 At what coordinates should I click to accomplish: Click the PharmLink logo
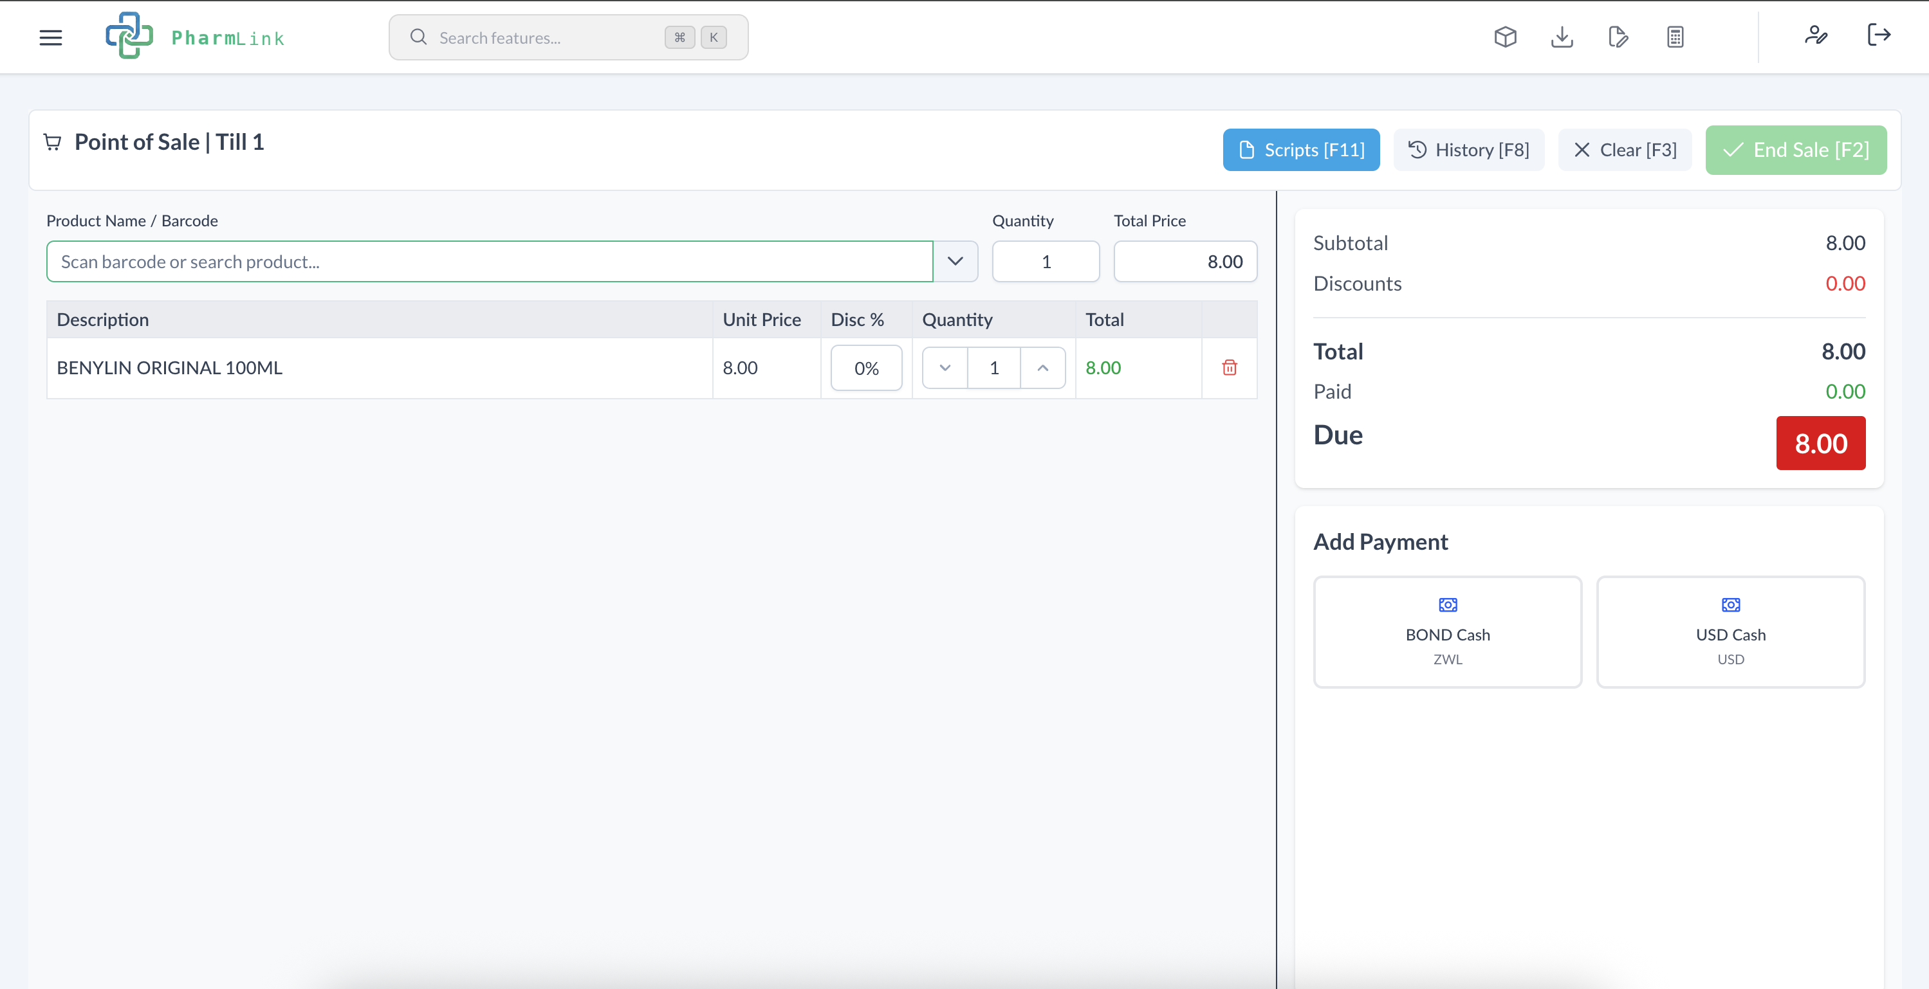tap(196, 37)
